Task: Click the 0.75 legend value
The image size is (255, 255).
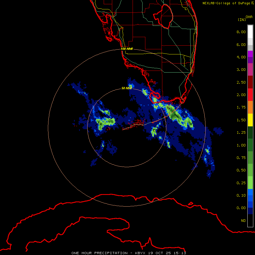Action: coord(241,158)
